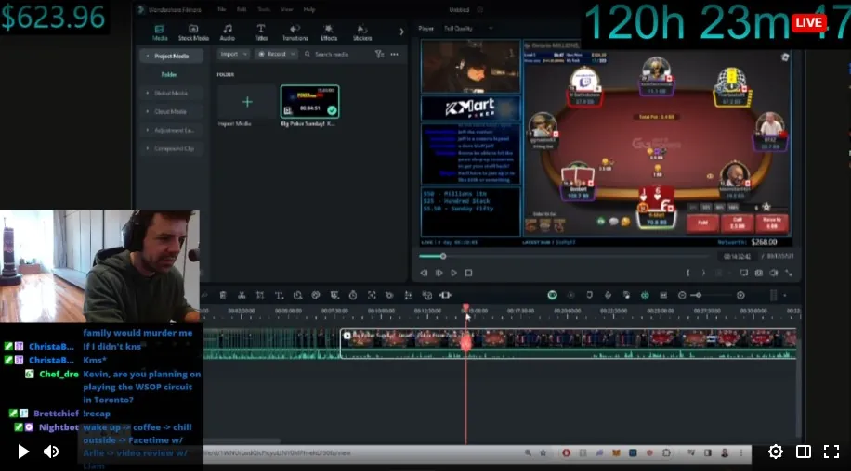Viewport: 851px width, 471px height.
Task: Select Folder under Project Media
Action: click(x=169, y=75)
